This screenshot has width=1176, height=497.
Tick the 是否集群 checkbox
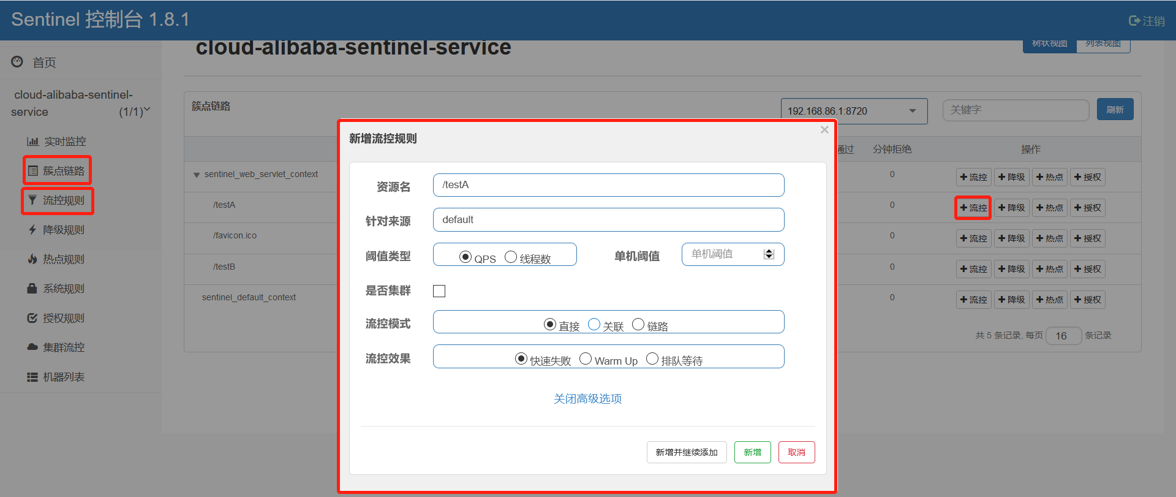(x=439, y=291)
